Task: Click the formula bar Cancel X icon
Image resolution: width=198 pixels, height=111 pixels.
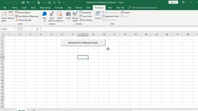Action: point(25,29)
